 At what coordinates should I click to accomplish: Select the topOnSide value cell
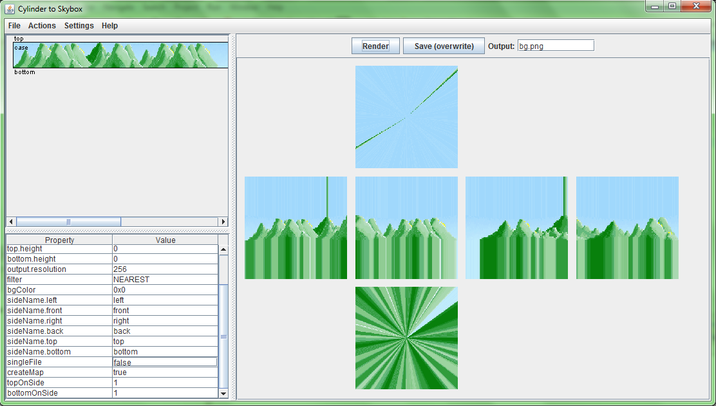click(x=165, y=383)
